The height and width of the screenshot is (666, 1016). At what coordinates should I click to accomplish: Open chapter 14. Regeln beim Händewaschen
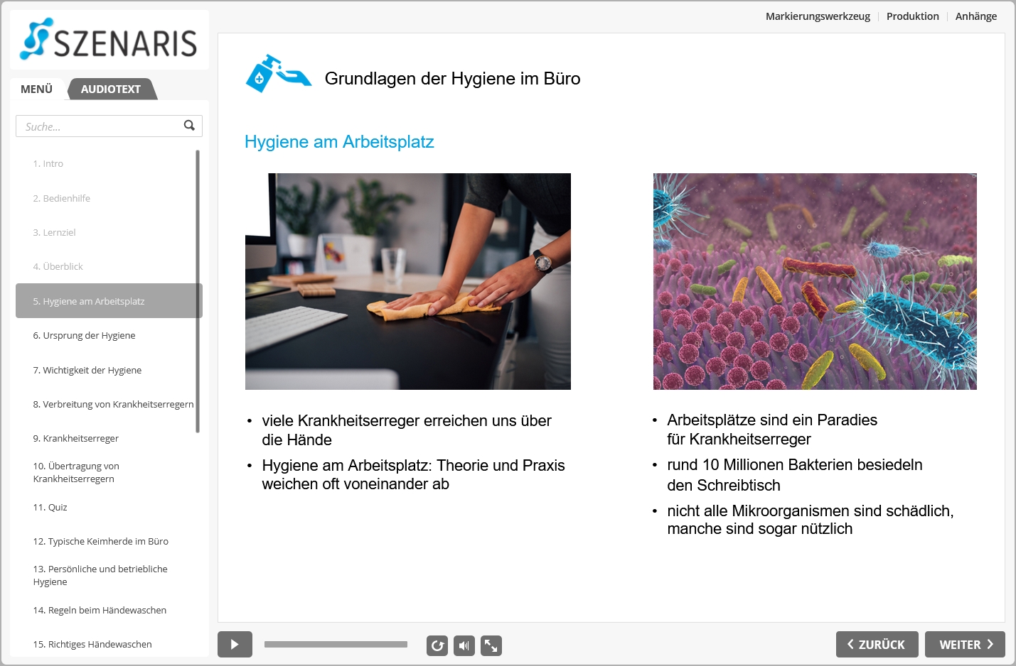[109, 610]
